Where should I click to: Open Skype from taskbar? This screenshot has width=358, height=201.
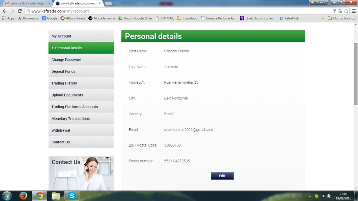click(72, 196)
